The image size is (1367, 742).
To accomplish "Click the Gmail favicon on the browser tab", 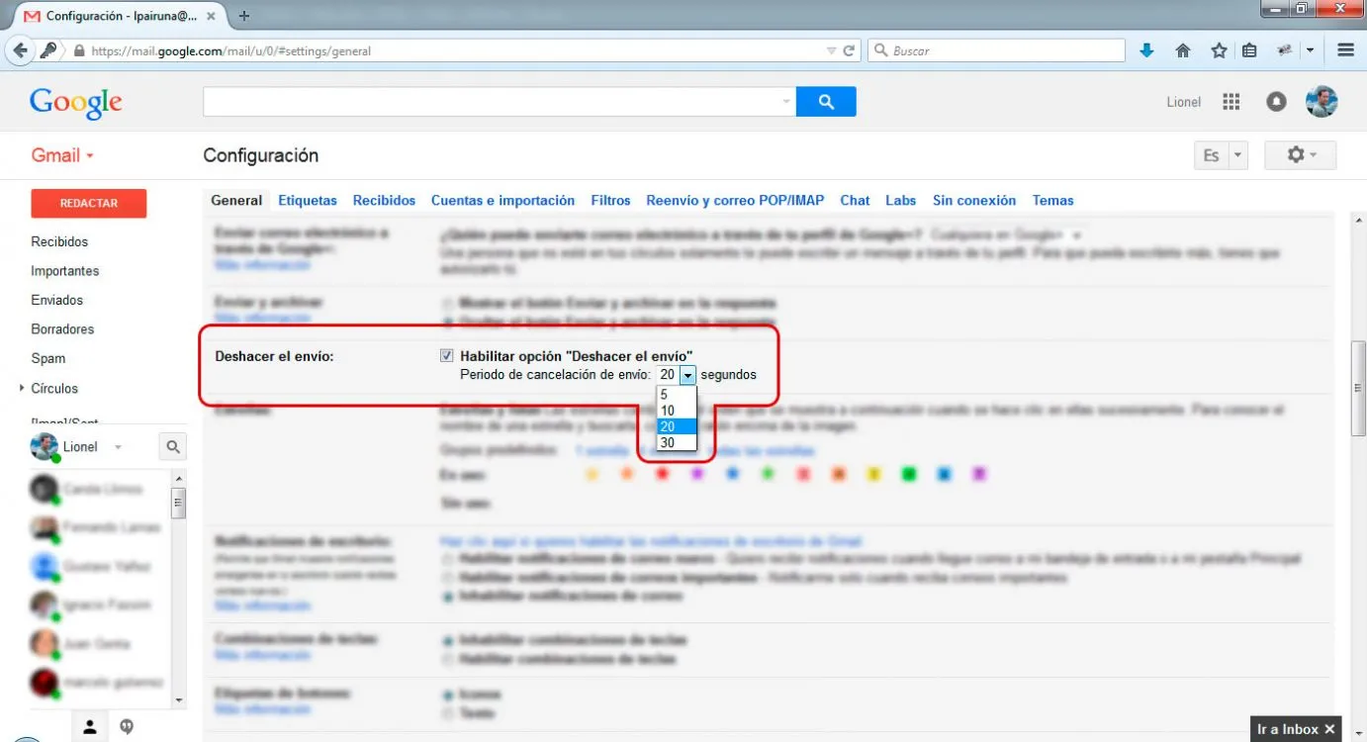I will pyautogui.click(x=32, y=16).
